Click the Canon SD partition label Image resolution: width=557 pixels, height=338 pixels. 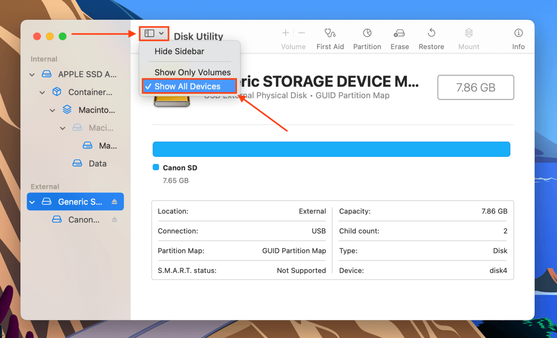180,168
